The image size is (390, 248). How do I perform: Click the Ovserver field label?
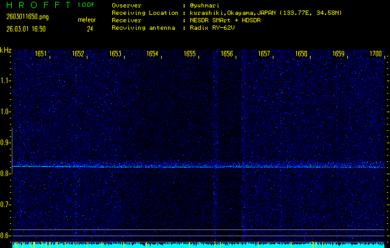tap(126, 5)
